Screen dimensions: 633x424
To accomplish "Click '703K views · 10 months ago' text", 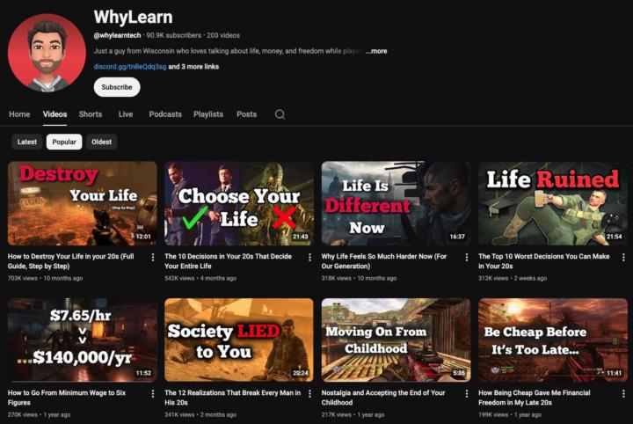I will 45,278.
